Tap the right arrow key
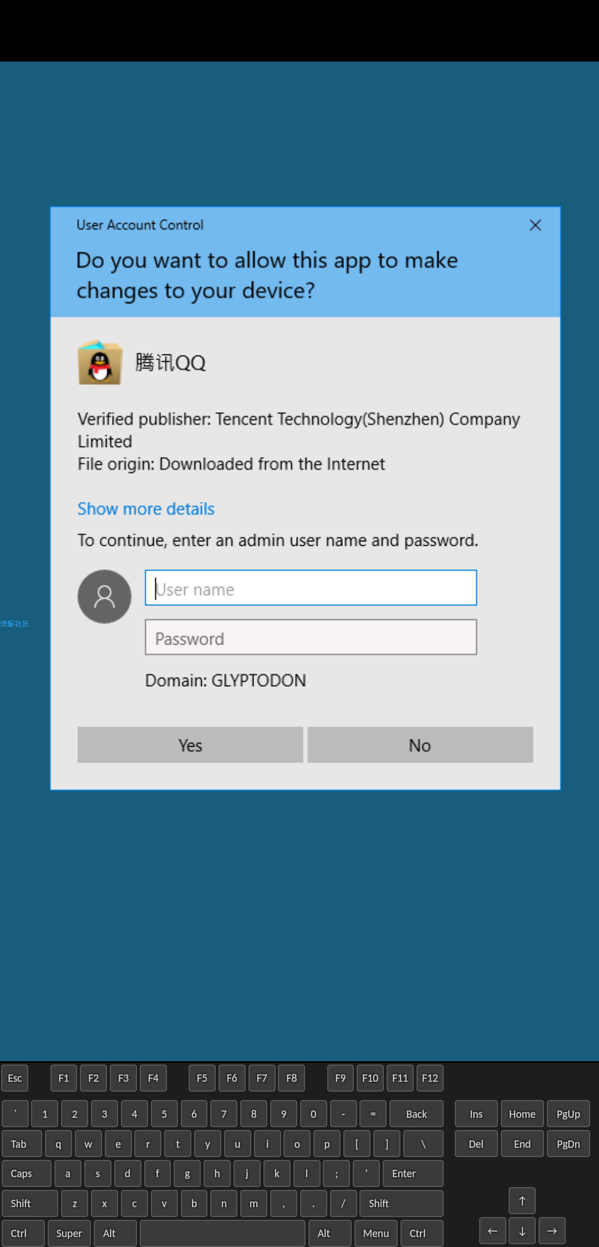 click(x=552, y=1231)
